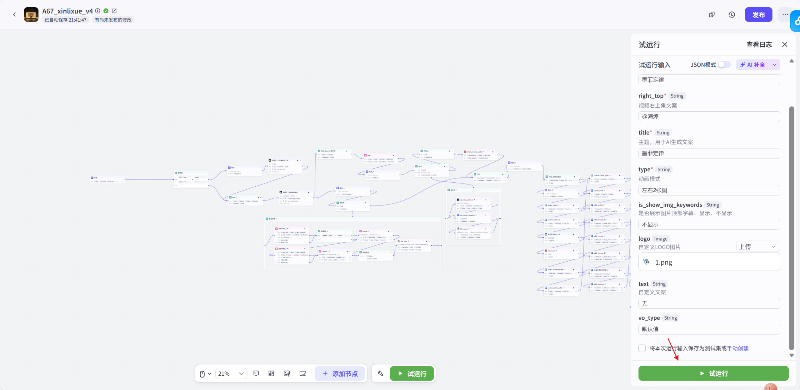Expand the 21% zoom level dropdown
800x390 pixels.
(x=231, y=373)
